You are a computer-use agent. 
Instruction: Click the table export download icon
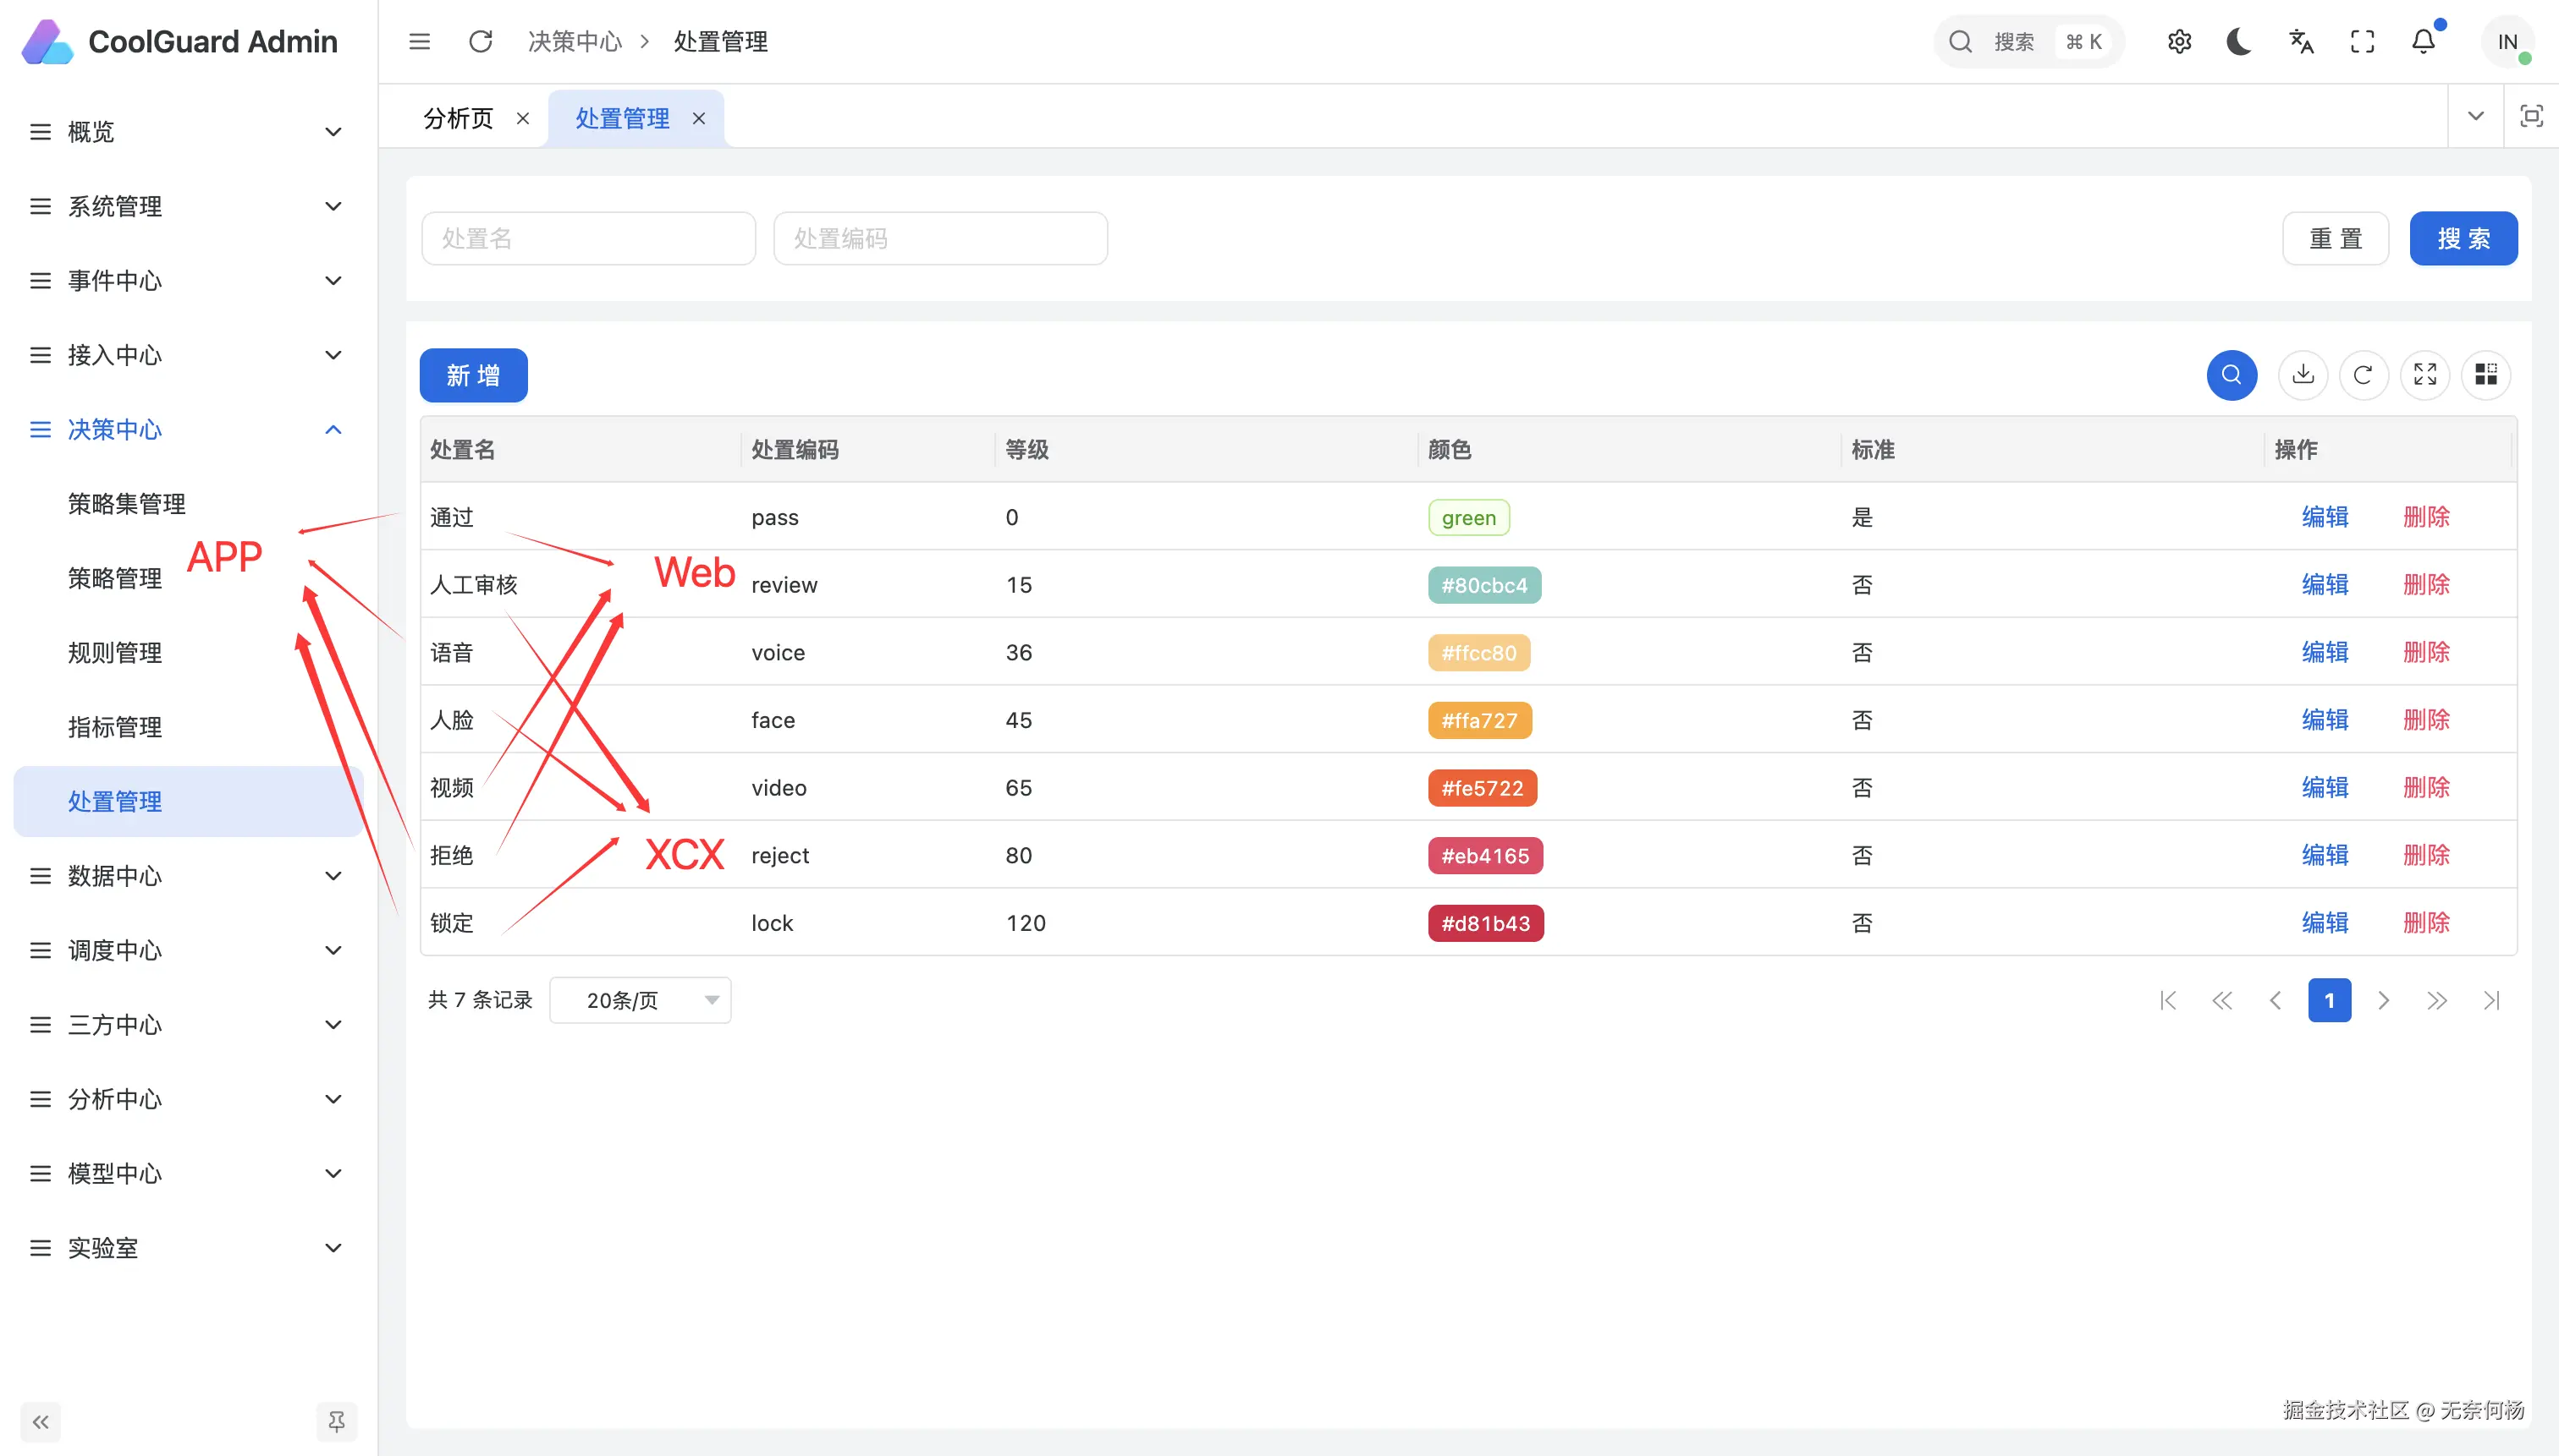tap(2303, 375)
